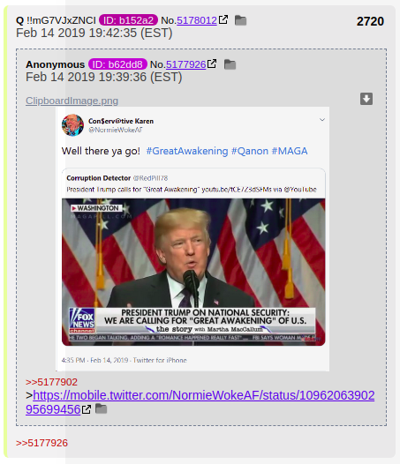Click the ID: b62dd8 badge
The height and width of the screenshot is (464, 400).
click(117, 64)
